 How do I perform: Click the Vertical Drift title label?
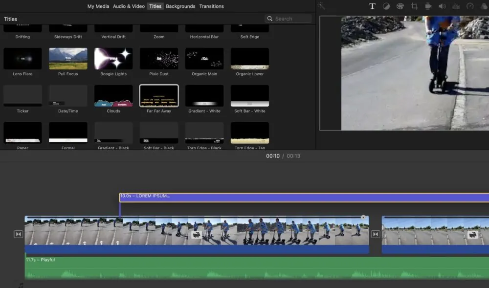(x=113, y=37)
